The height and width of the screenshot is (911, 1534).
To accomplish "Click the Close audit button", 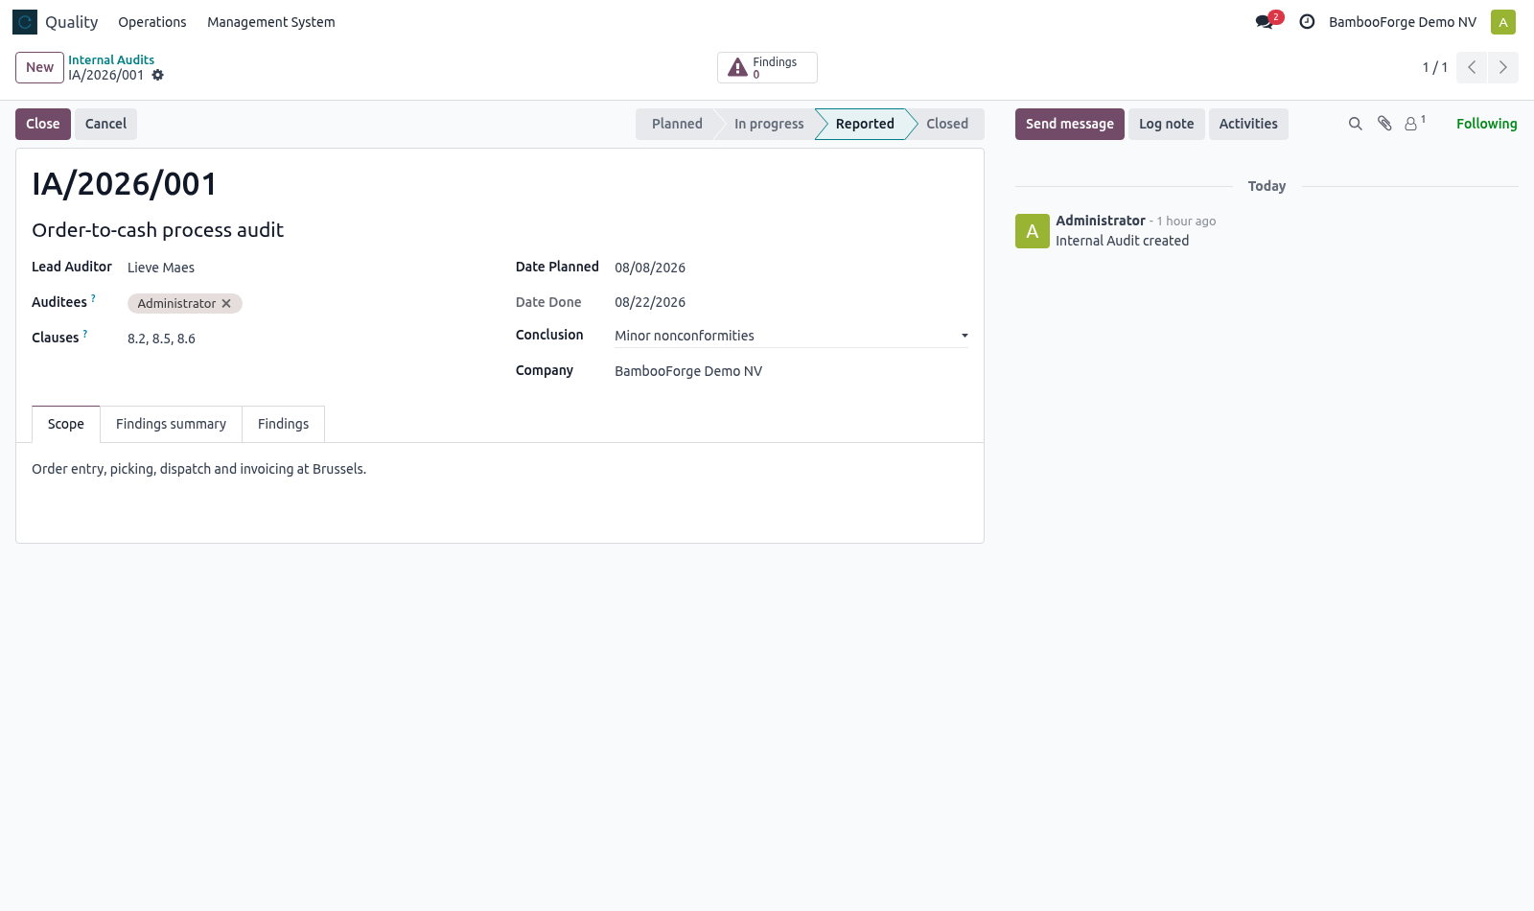I will pyautogui.click(x=43, y=124).
